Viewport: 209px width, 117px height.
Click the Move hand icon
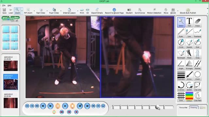coord(166,11)
